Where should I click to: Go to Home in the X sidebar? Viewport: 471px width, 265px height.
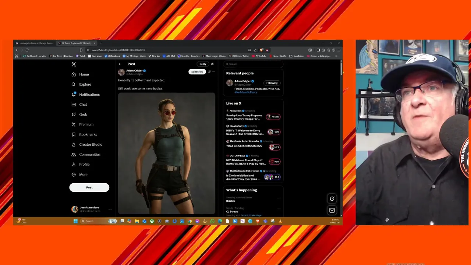(x=80, y=74)
